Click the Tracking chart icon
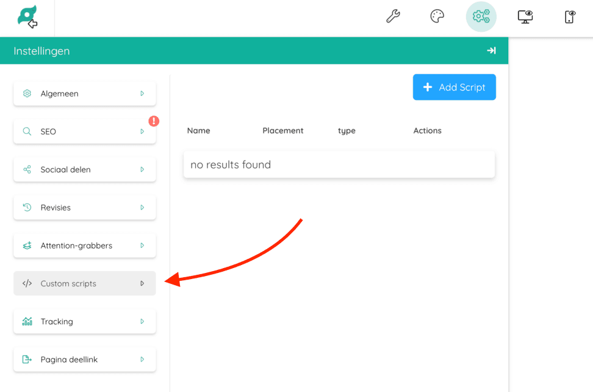The width and height of the screenshot is (593, 392). (27, 321)
